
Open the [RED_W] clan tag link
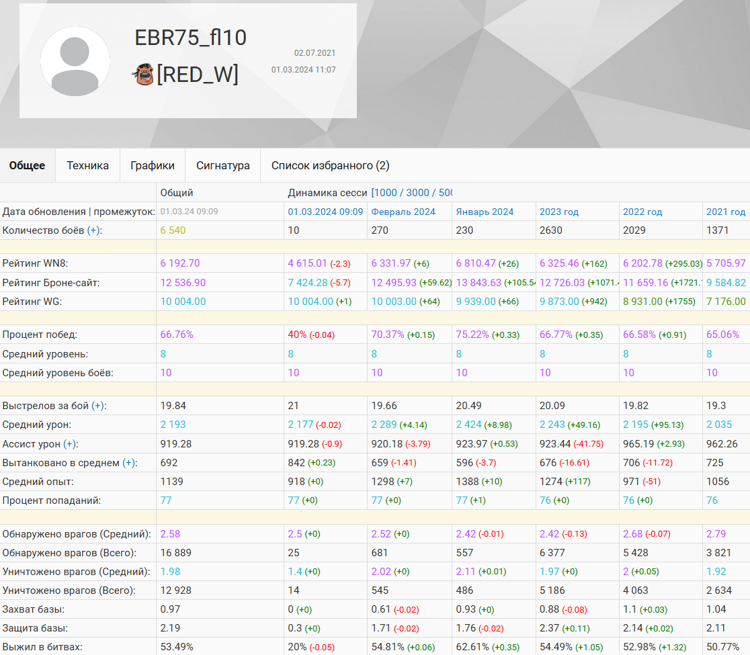198,75
